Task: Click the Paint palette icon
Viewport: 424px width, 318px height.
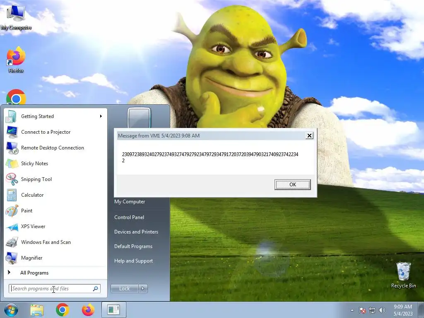Action: (x=12, y=211)
